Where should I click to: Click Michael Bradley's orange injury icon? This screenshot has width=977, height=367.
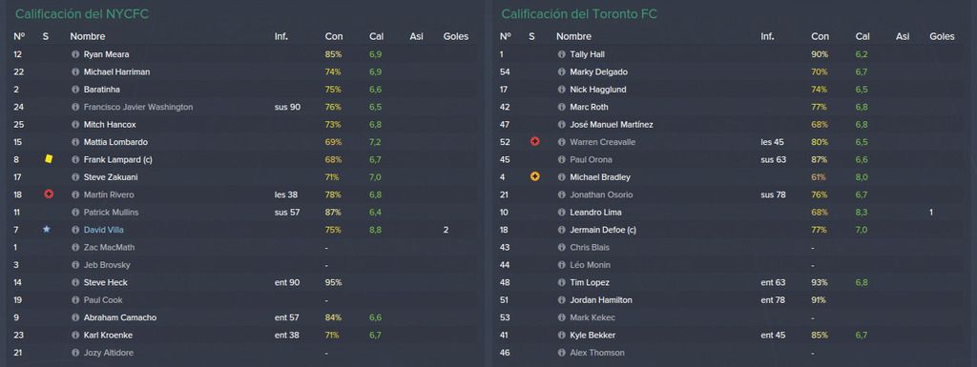pyautogui.click(x=534, y=177)
